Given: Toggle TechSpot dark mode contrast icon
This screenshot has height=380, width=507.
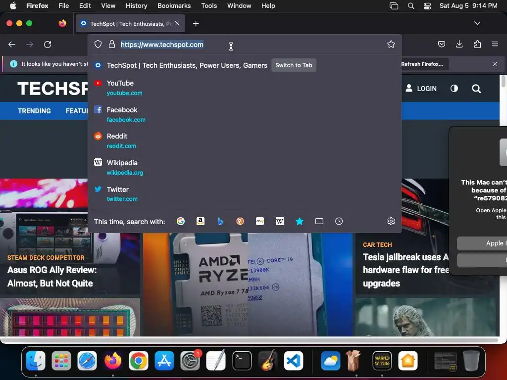Looking at the screenshot, I should (454, 89).
